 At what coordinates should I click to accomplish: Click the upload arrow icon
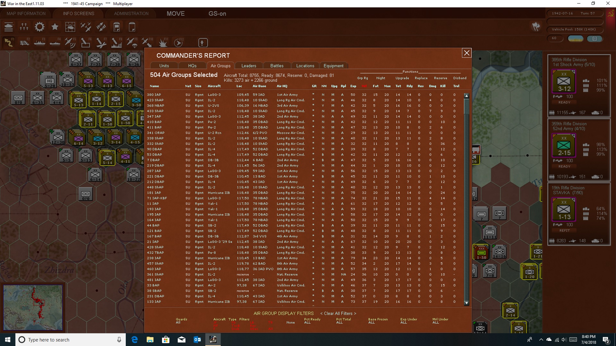click(x=203, y=42)
